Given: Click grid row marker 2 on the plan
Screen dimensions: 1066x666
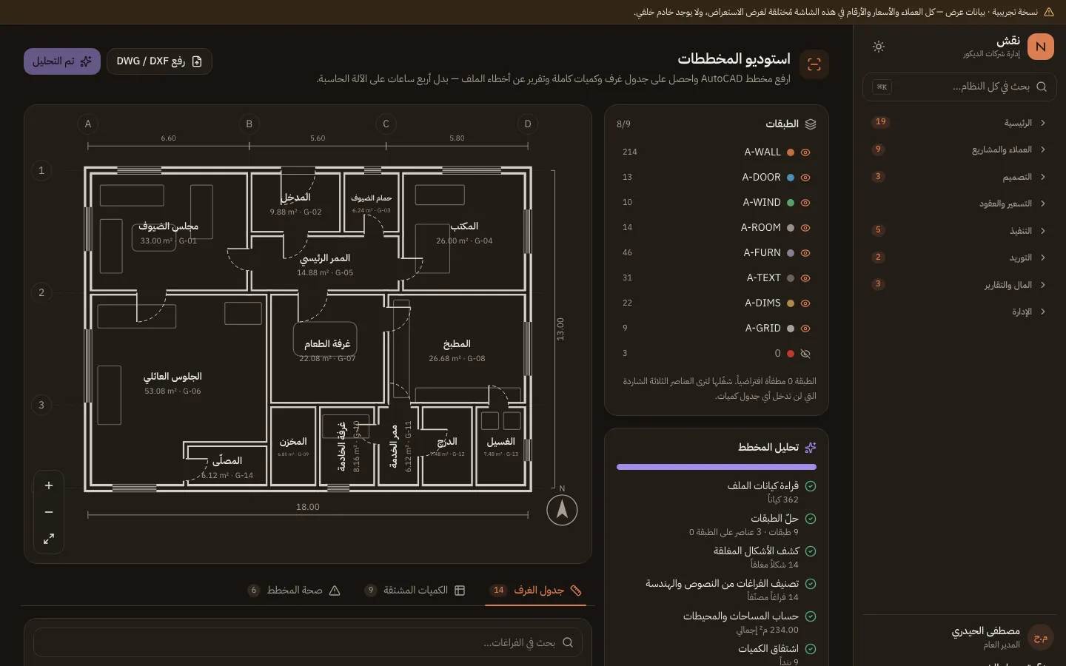Looking at the screenshot, I should click(x=41, y=292).
